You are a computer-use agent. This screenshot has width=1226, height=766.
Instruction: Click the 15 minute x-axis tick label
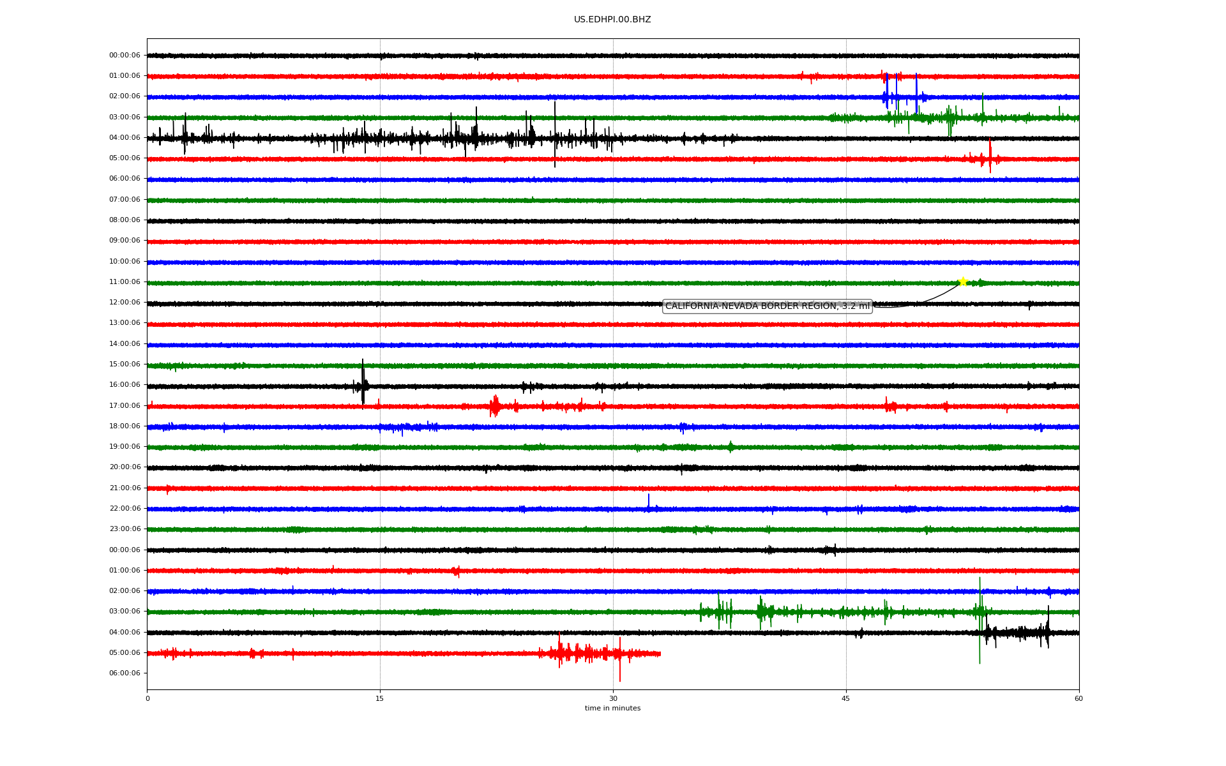[x=380, y=698]
